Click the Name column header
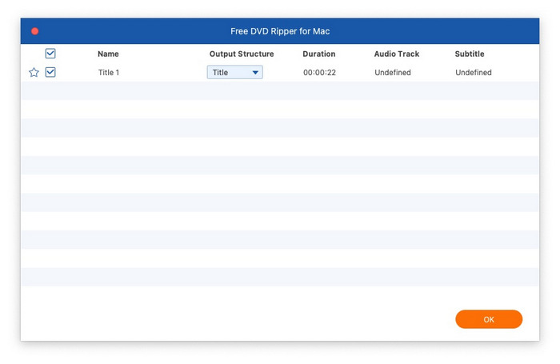This screenshot has height=364, width=560. click(x=108, y=54)
